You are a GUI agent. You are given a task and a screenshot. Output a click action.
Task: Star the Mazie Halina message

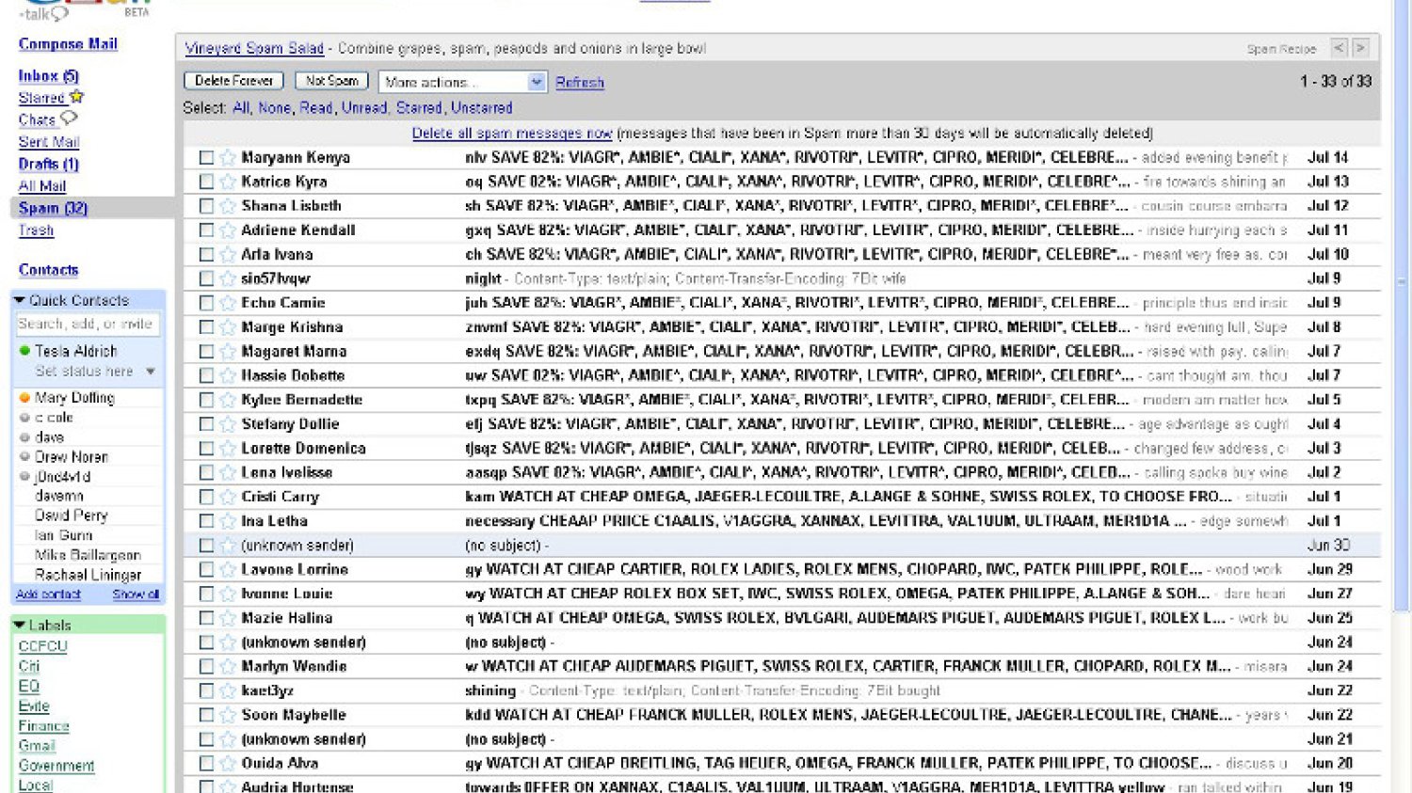[x=228, y=618]
